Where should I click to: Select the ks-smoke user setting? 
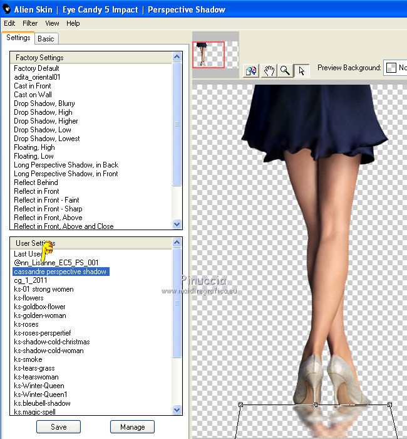[28, 359]
